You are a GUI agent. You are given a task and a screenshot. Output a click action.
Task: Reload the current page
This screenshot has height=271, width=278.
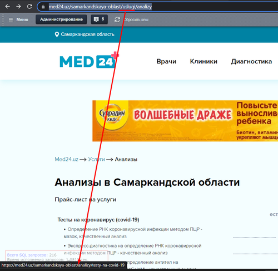coord(29,7)
